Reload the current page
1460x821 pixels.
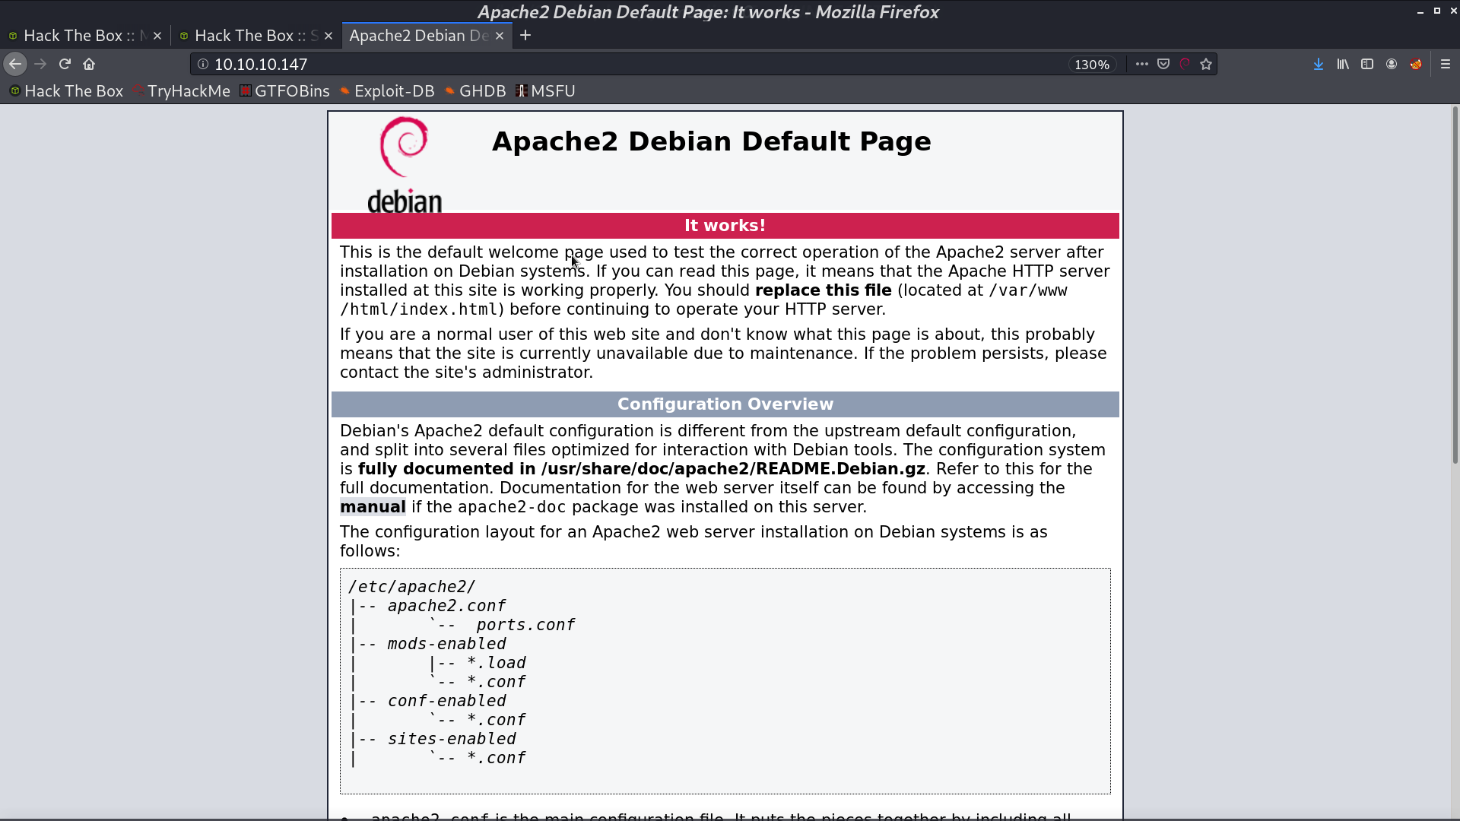(65, 65)
